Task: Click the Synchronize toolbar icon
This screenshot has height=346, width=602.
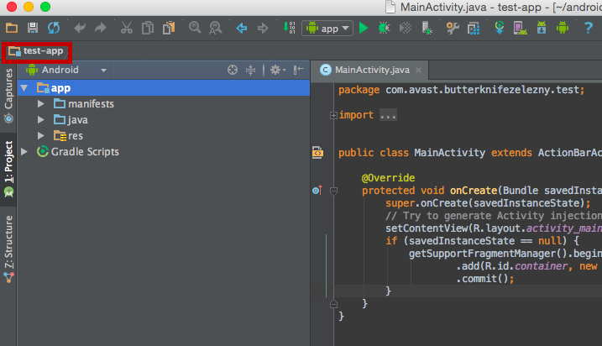Action: 54,28
